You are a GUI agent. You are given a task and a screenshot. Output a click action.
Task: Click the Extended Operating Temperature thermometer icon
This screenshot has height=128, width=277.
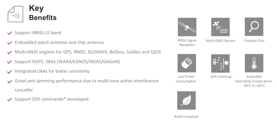coord(254,63)
